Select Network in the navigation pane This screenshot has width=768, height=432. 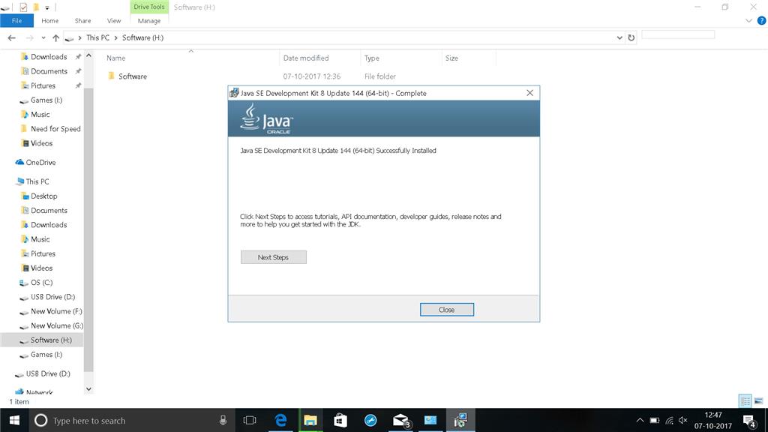click(x=39, y=391)
